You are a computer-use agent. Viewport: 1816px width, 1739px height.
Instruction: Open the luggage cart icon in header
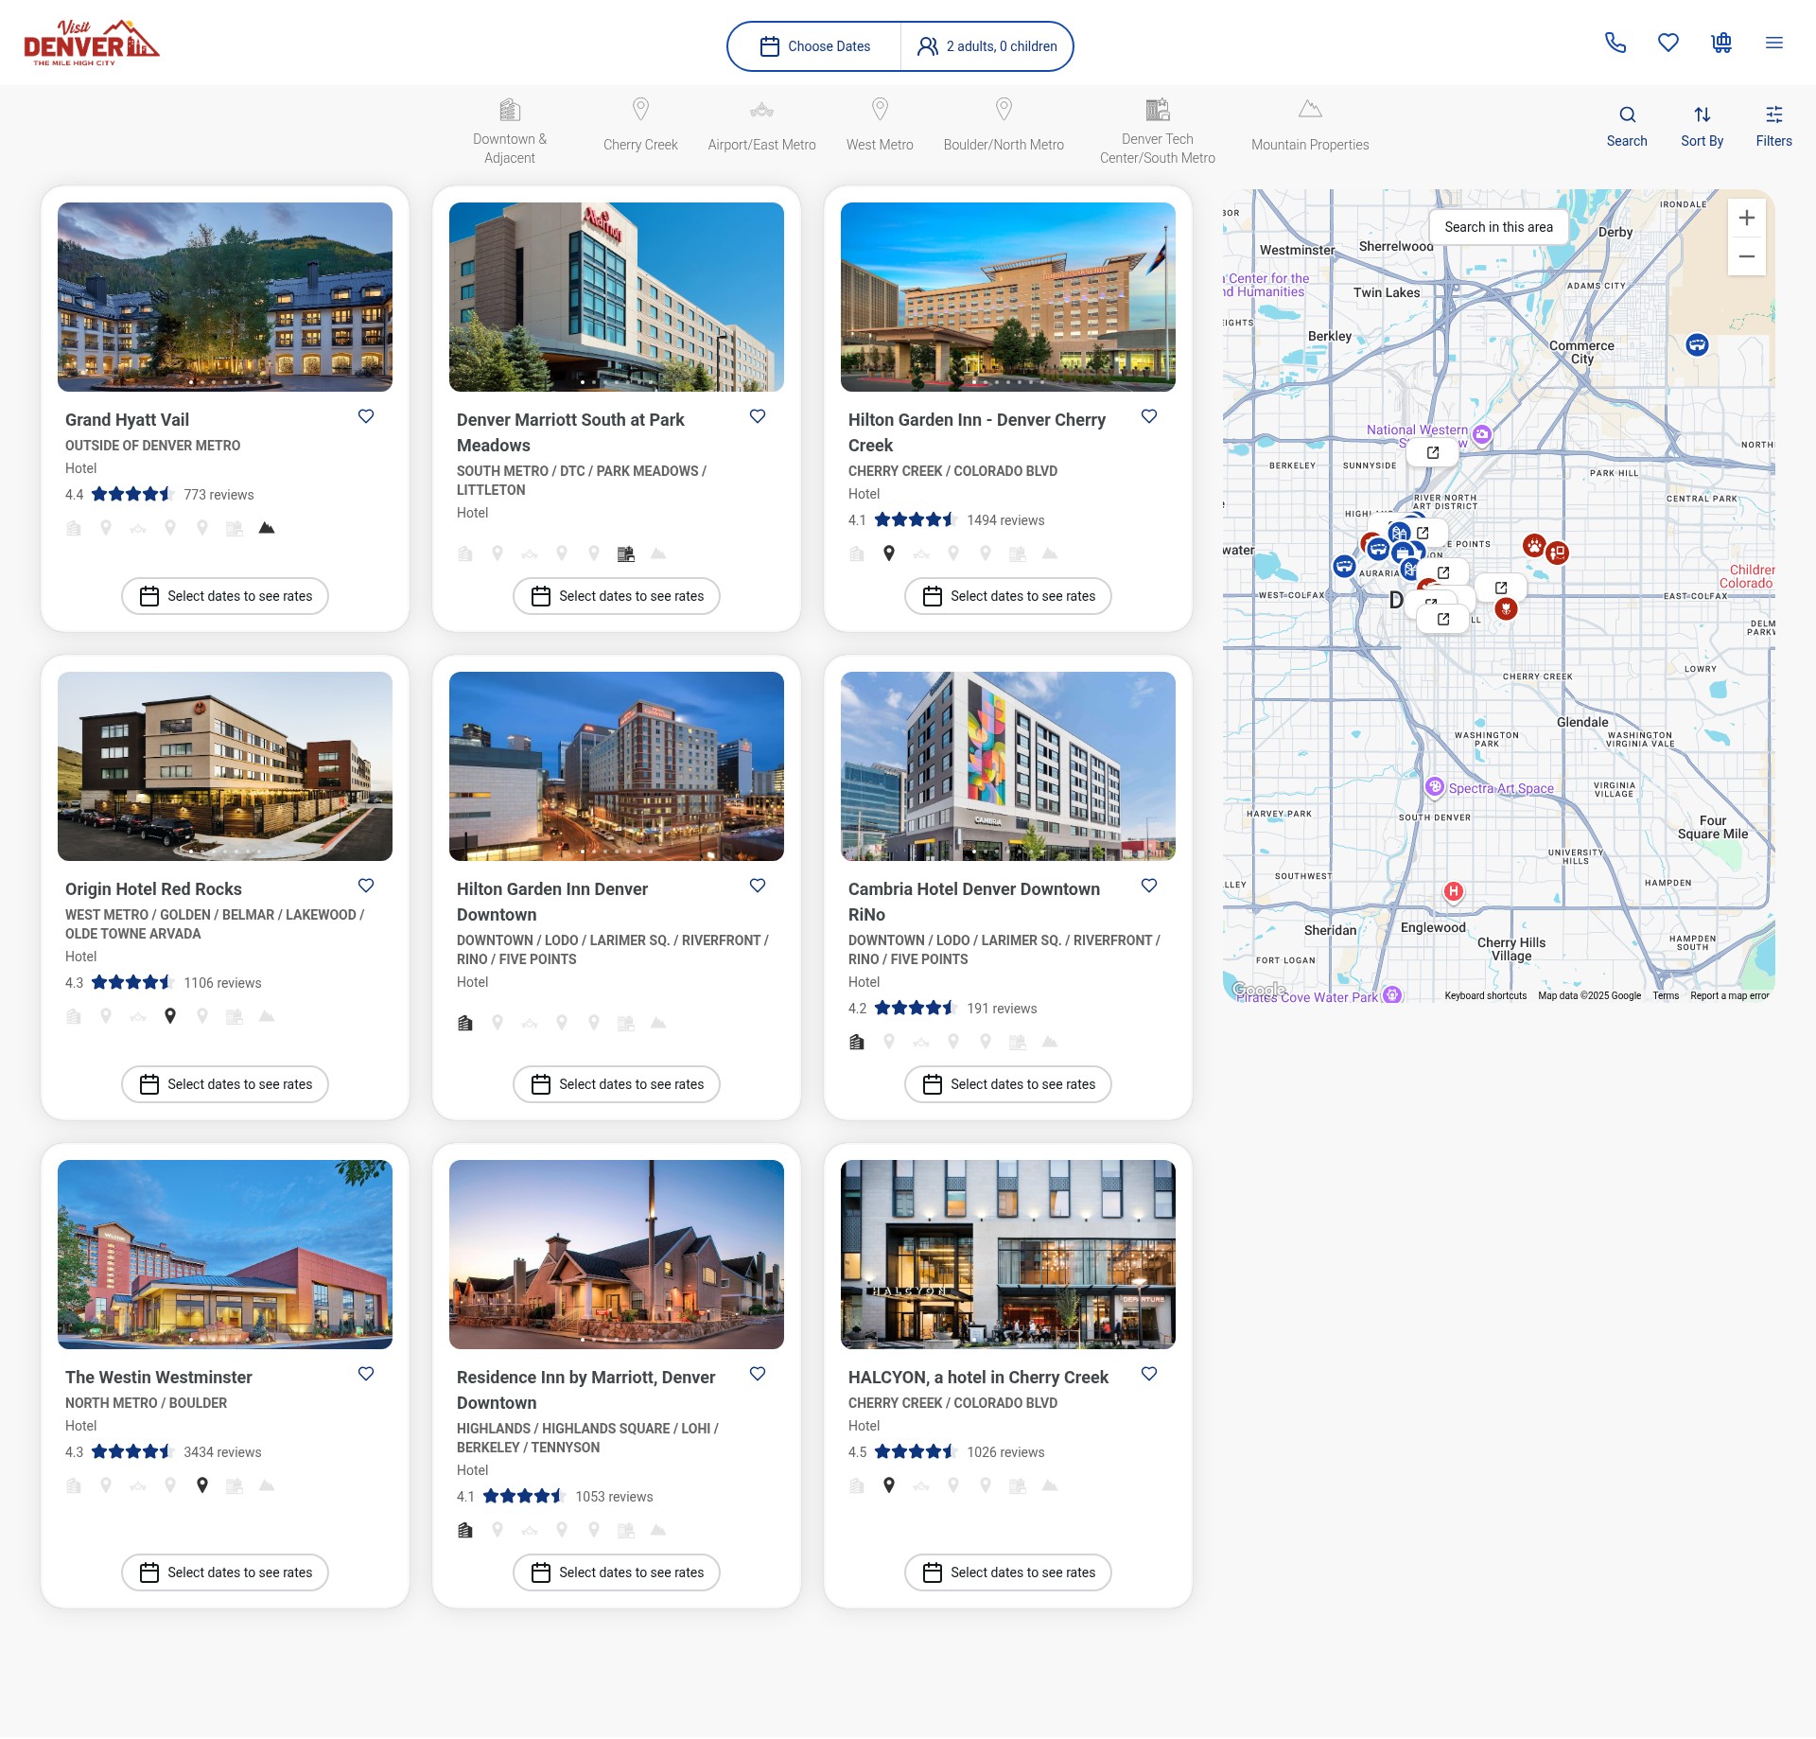click(1721, 43)
